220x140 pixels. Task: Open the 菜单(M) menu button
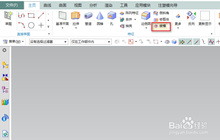point(13,42)
